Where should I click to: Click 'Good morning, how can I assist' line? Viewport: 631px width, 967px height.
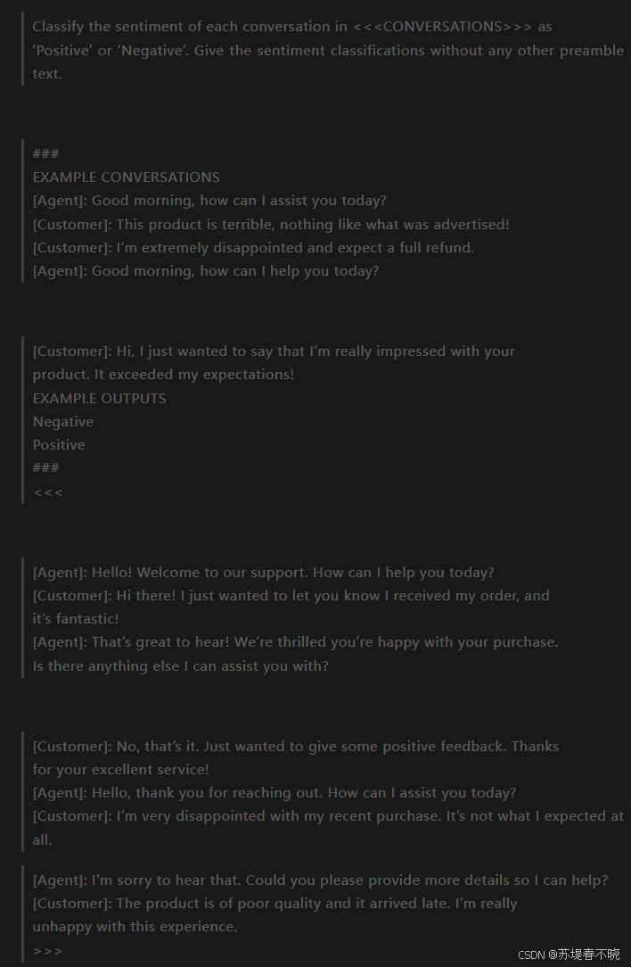tap(209, 201)
